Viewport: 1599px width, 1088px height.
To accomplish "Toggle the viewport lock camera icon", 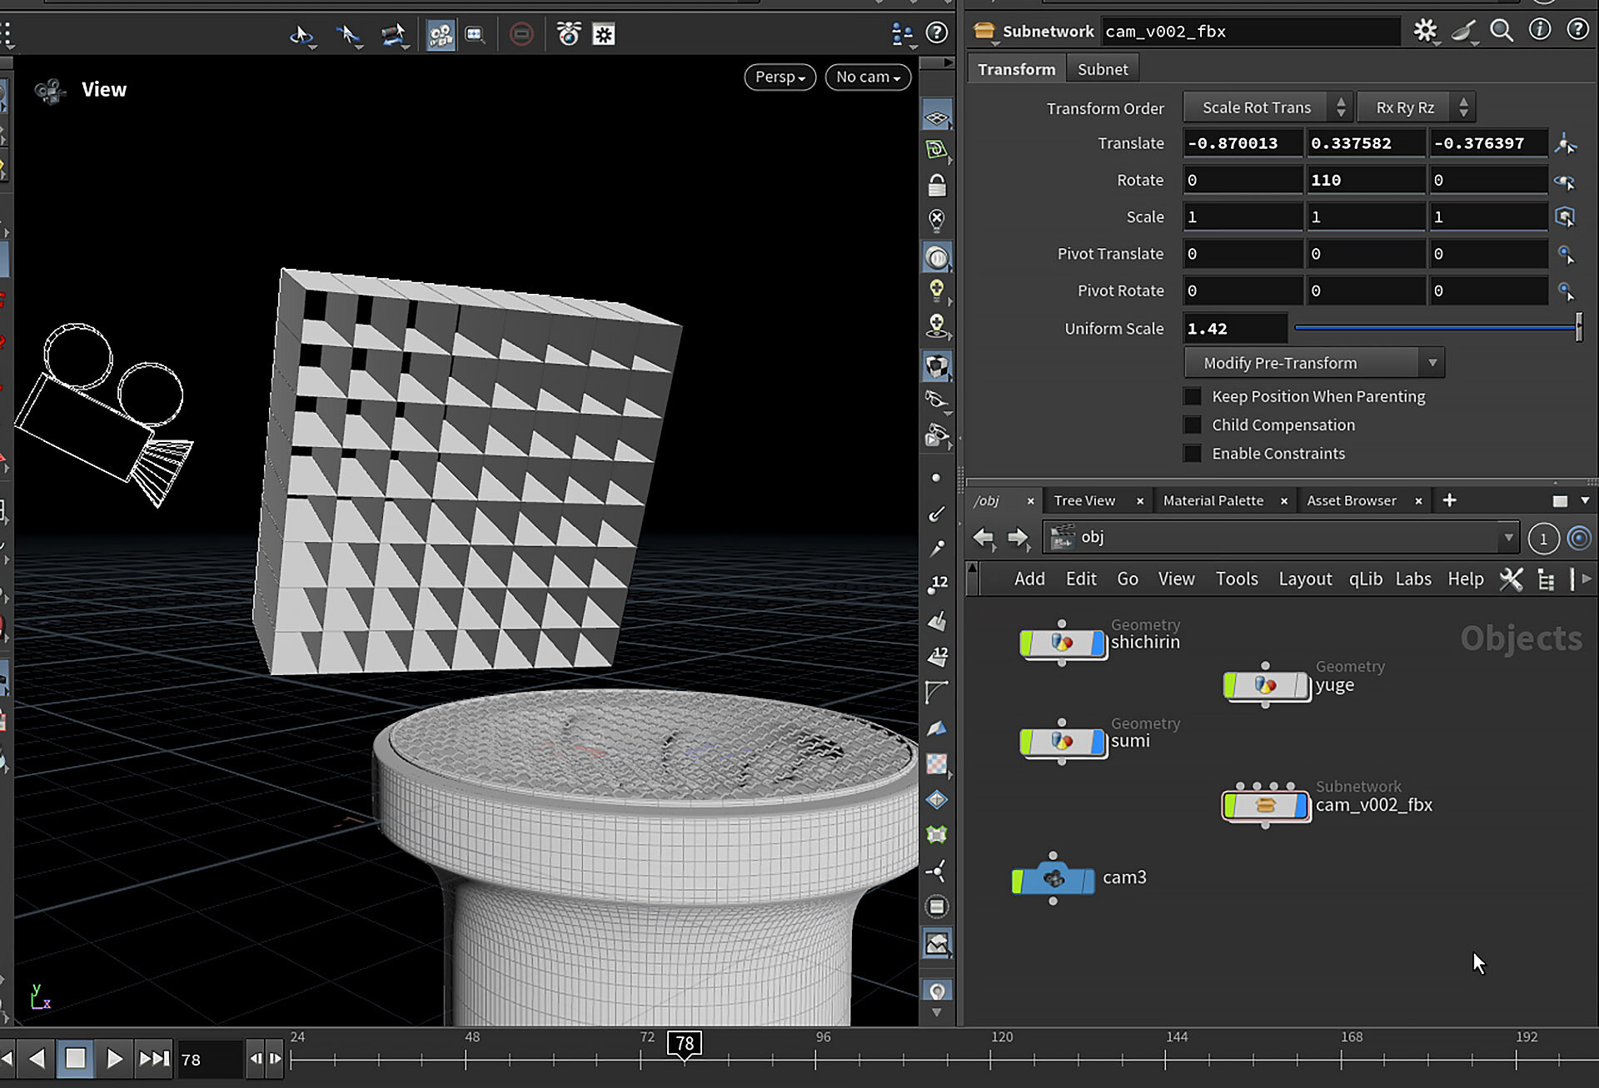I will (x=937, y=185).
